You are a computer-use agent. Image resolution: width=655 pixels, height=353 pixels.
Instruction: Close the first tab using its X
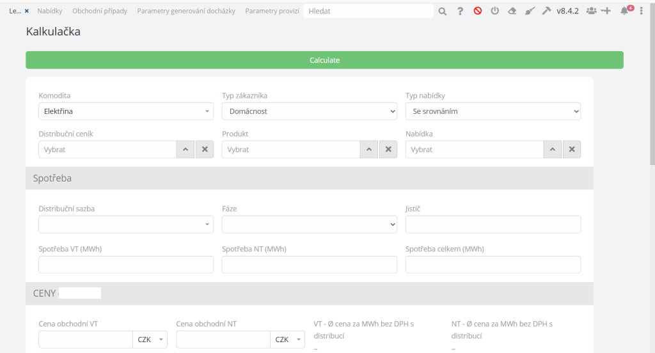click(27, 11)
